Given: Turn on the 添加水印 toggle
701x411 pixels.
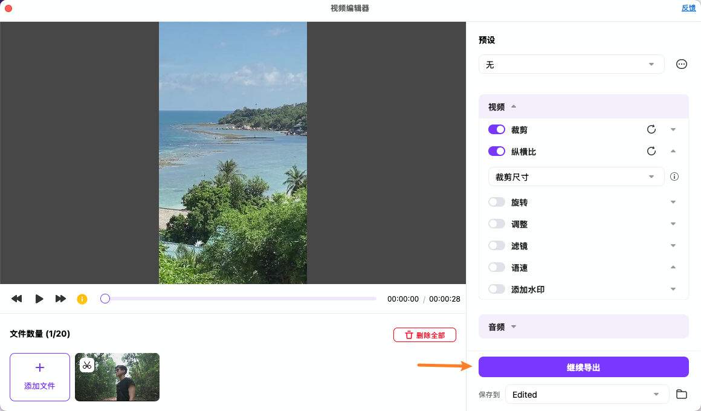Looking at the screenshot, I should coord(496,289).
